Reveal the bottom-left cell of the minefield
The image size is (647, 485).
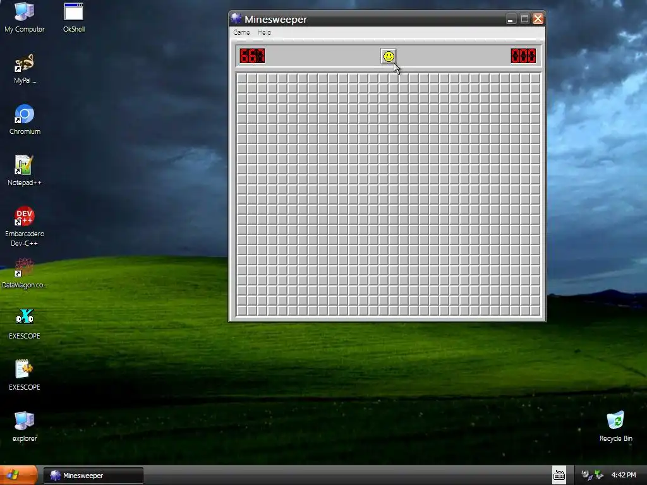click(242, 311)
